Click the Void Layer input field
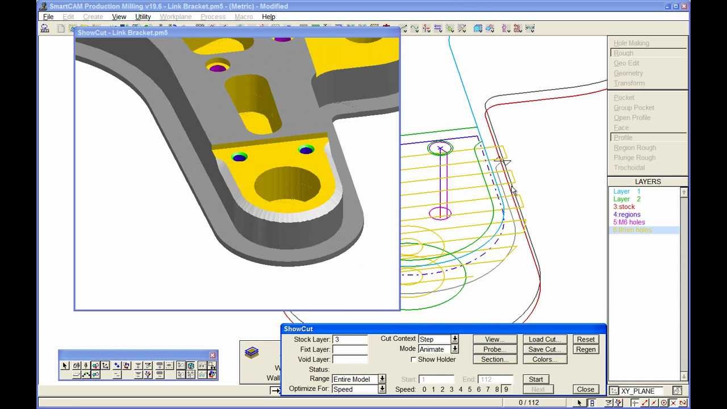Image resolution: width=727 pixels, height=409 pixels. (x=350, y=360)
